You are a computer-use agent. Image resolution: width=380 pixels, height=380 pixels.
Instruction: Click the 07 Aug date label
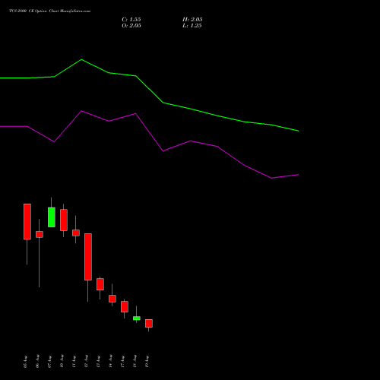click(x=49, y=362)
